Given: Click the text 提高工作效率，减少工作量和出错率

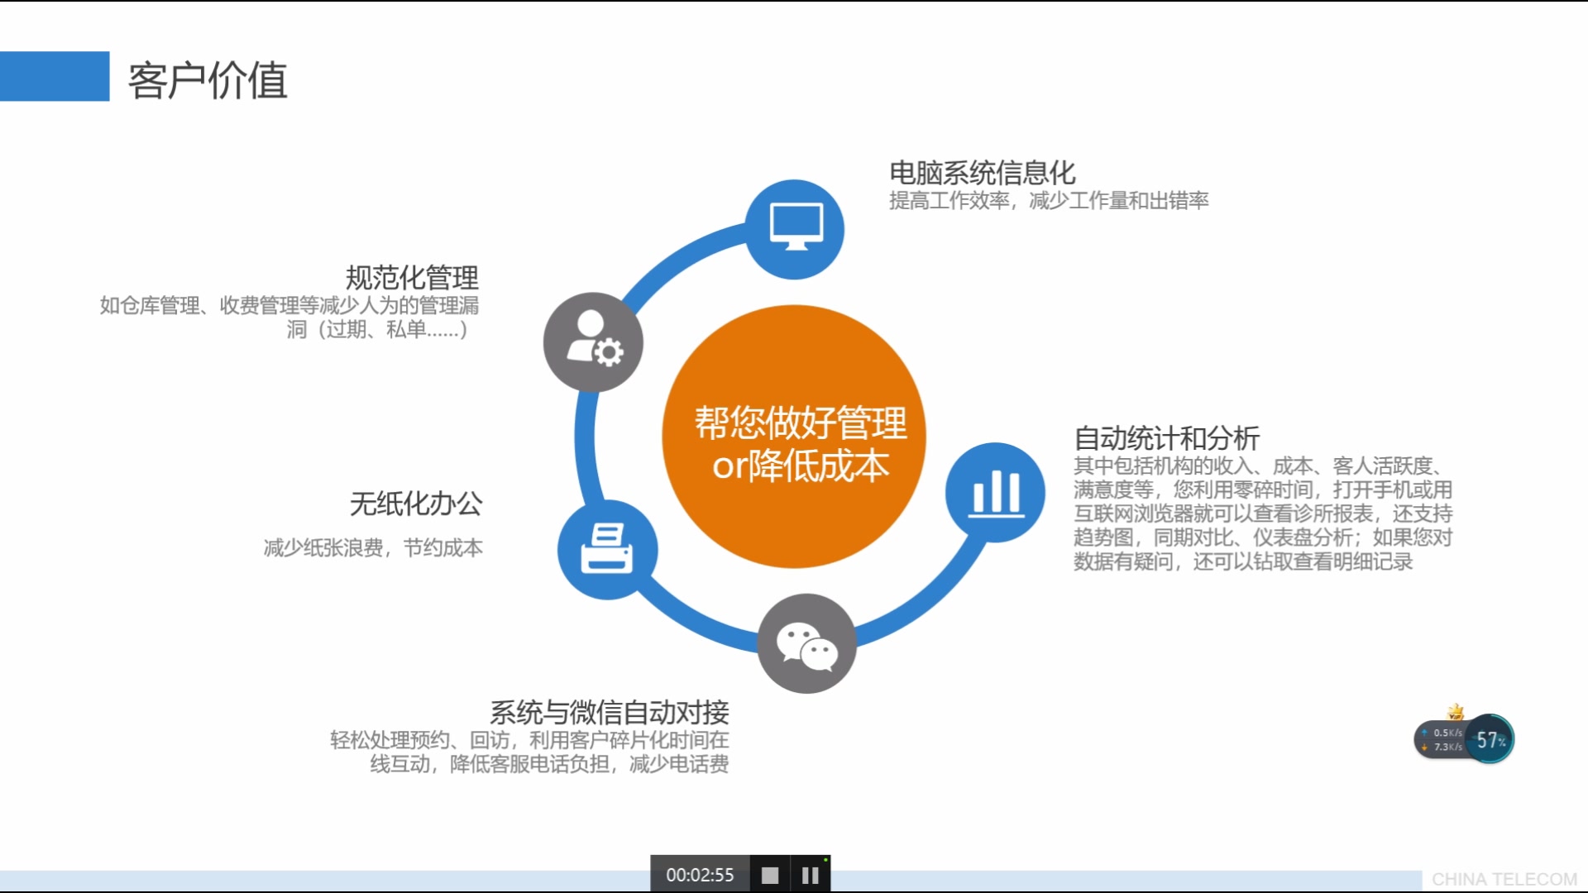Looking at the screenshot, I should [x=1049, y=200].
